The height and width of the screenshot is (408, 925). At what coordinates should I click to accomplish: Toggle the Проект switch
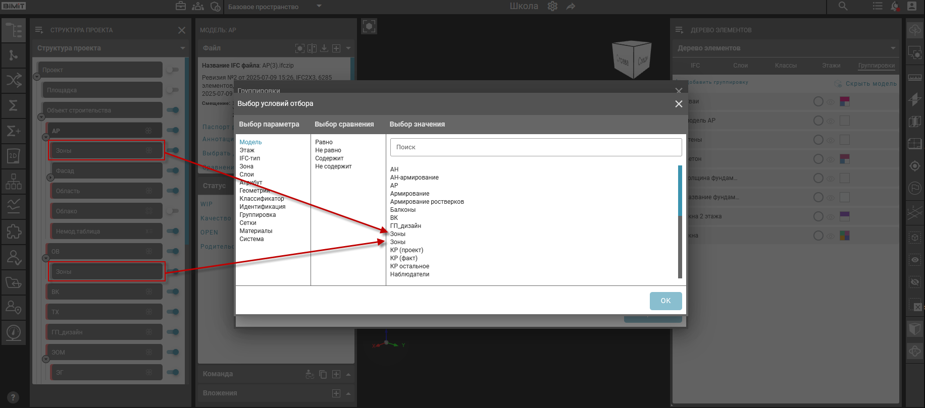coord(173,70)
